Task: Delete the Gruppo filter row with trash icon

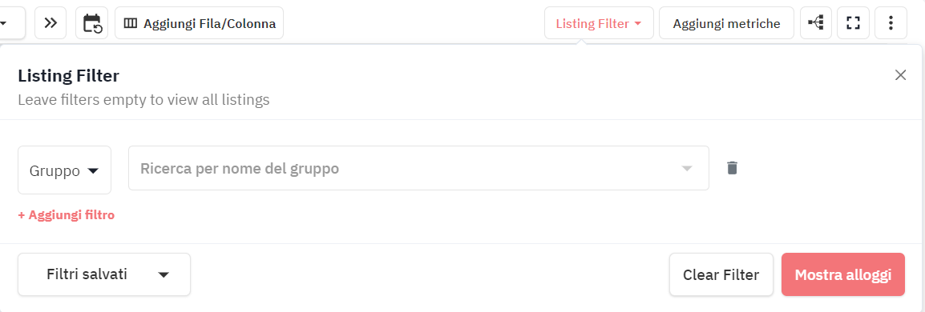Action: click(x=732, y=168)
